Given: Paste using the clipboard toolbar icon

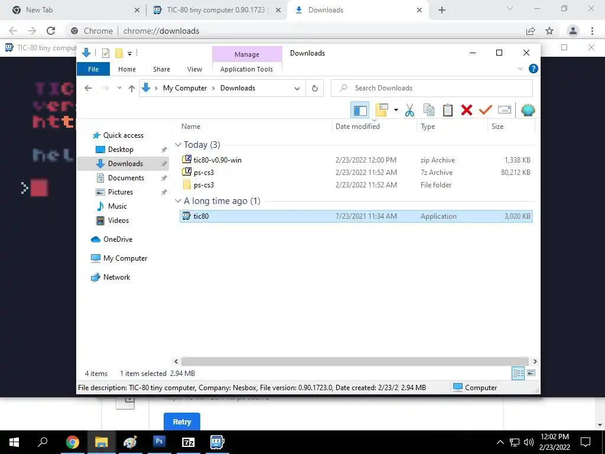Looking at the screenshot, I should tap(448, 111).
